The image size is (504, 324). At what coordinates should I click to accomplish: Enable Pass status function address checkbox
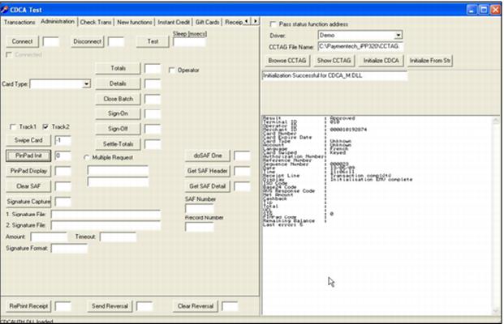pyautogui.click(x=273, y=24)
